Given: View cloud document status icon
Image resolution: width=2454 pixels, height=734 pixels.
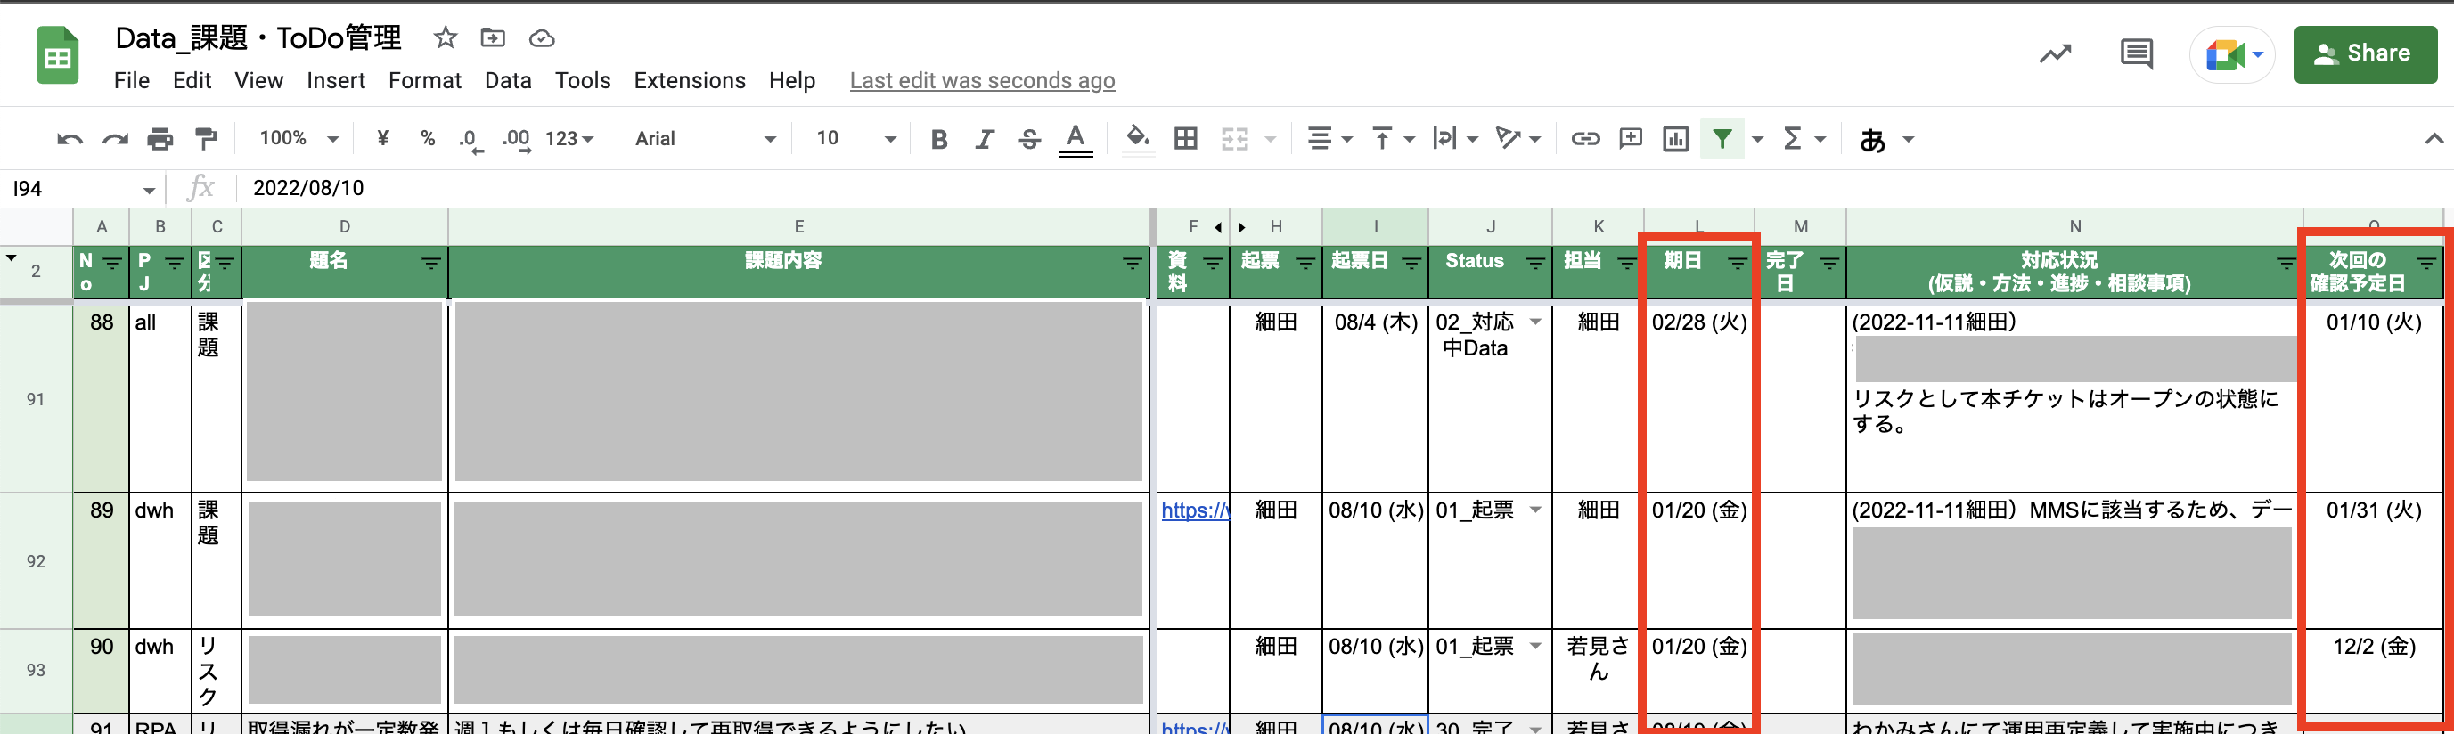Looking at the screenshot, I should tap(541, 38).
